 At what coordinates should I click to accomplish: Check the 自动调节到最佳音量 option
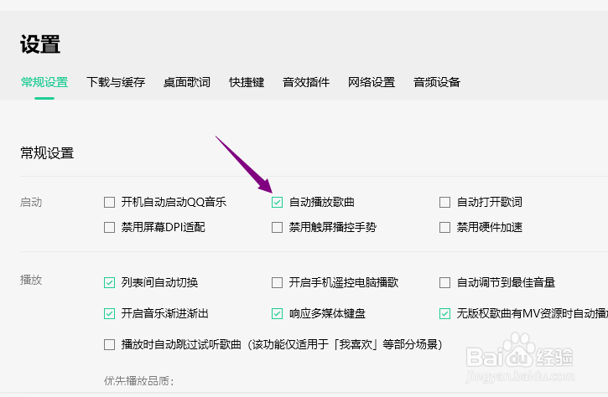[444, 282]
